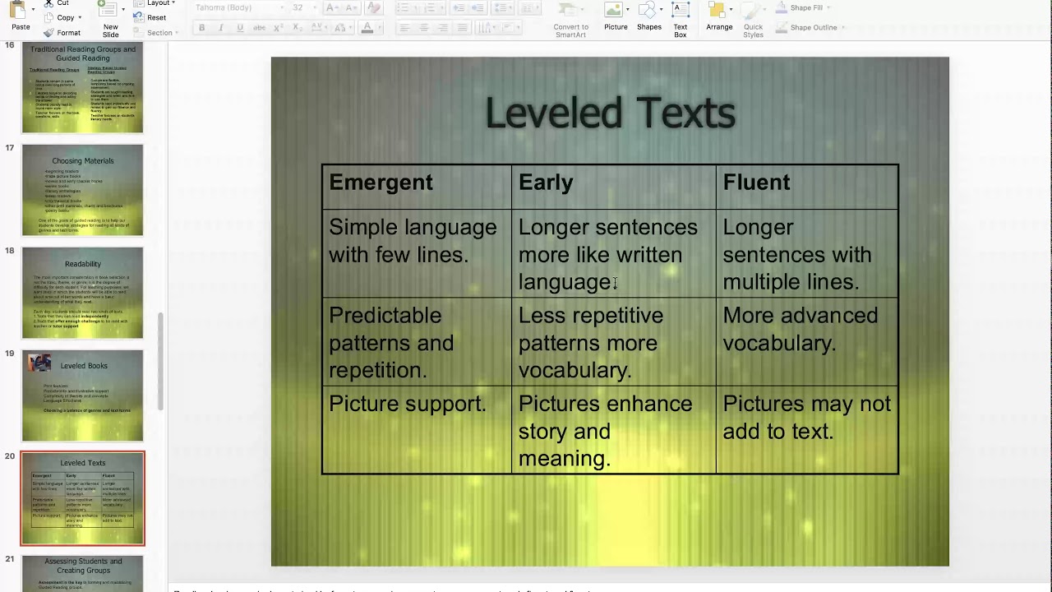Click the Decrease Font Size icon
The width and height of the screenshot is (1052, 592).
point(351,7)
